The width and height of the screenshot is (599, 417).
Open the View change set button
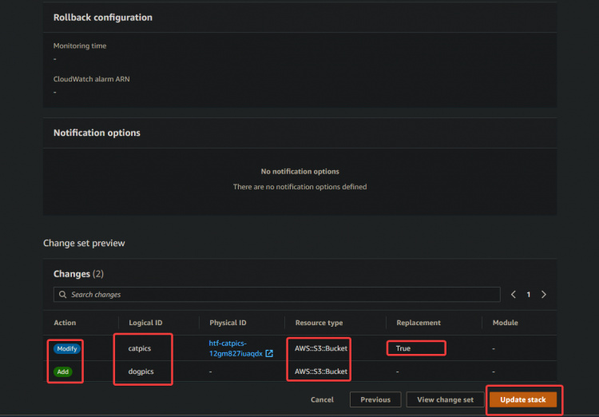[x=446, y=399]
